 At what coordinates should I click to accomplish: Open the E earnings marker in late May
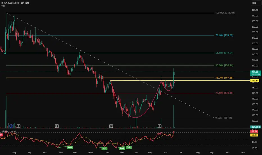click(160, 126)
